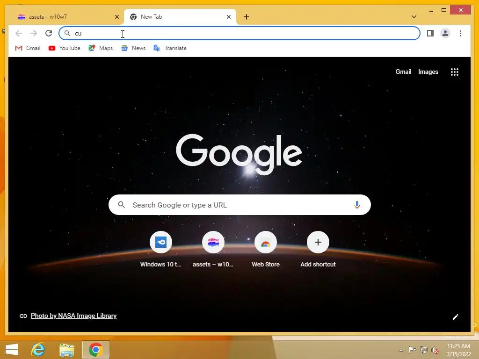Launch Internet Explorer from taskbar

click(x=38, y=350)
